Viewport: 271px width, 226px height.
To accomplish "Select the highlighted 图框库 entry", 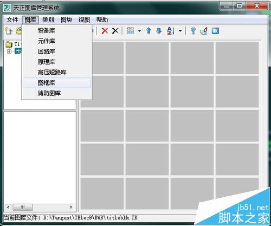I will 57,83.
